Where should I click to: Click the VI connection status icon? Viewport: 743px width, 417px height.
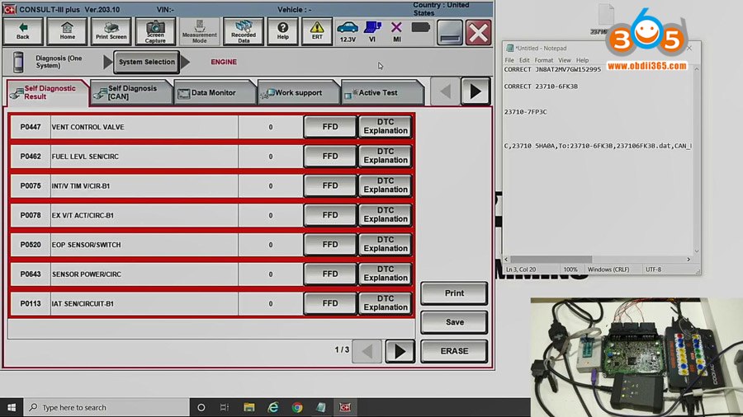tap(372, 31)
